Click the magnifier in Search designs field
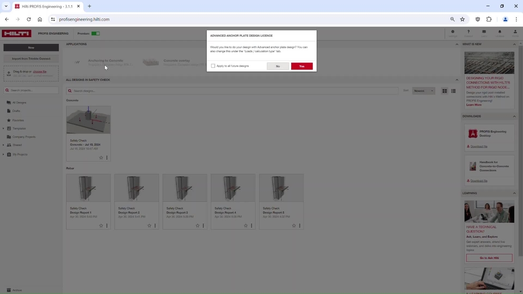This screenshot has height=294, width=523. click(70, 91)
